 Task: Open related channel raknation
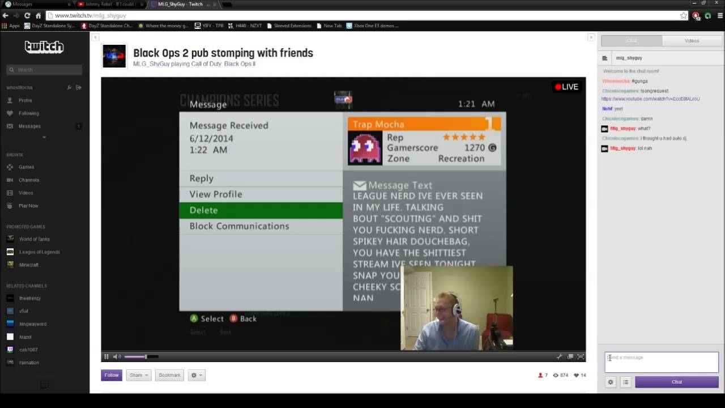click(x=29, y=363)
